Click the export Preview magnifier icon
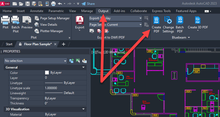The image size is (220, 117). click(x=92, y=31)
